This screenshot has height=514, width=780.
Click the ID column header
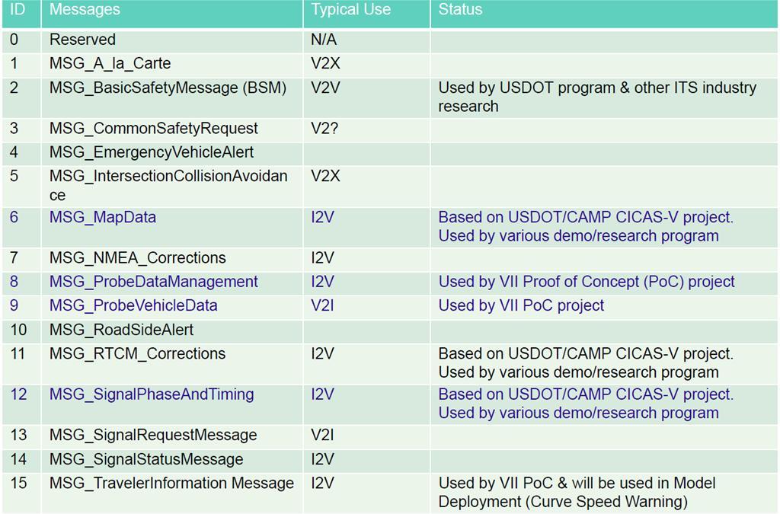point(21,14)
